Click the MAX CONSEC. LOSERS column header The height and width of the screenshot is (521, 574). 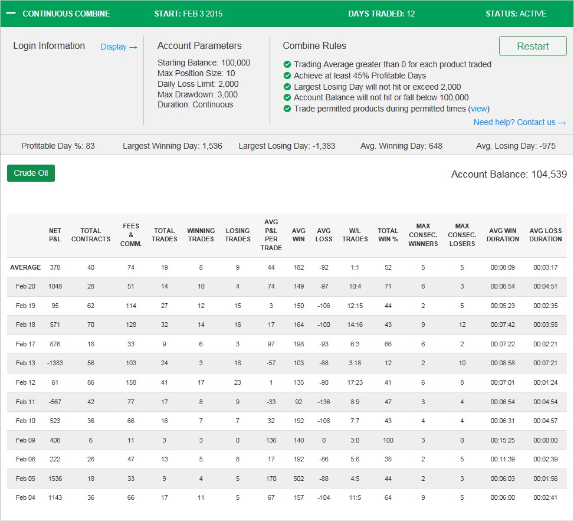pos(461,235)
